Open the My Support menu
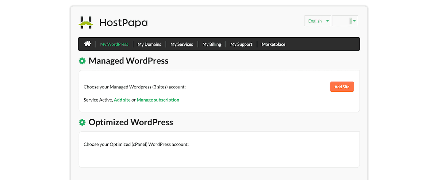The height and width of the screenshot is (180, 438). tap(241, 44)
